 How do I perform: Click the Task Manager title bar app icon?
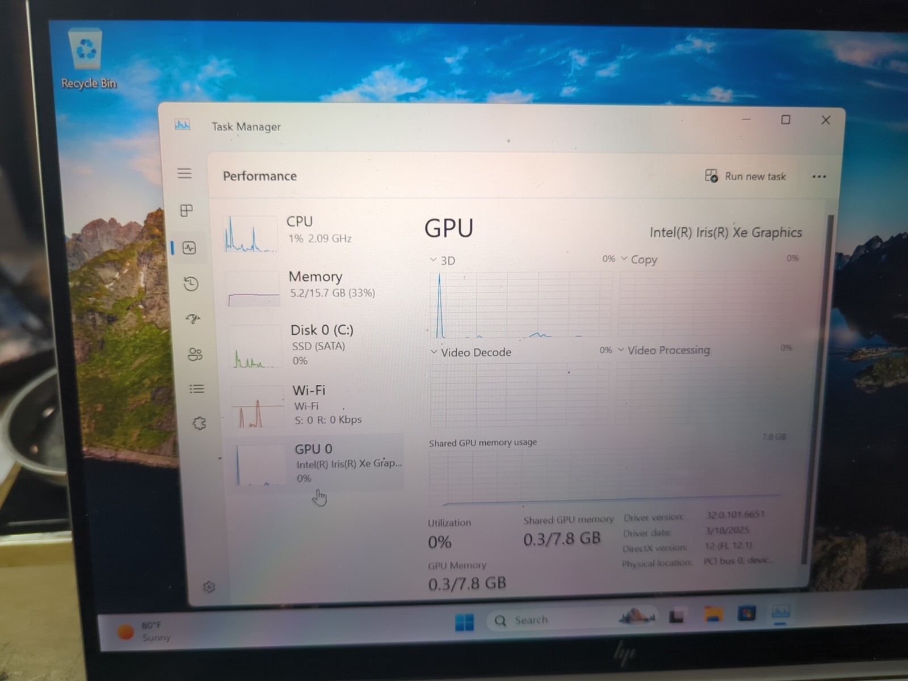coord(182,125)
